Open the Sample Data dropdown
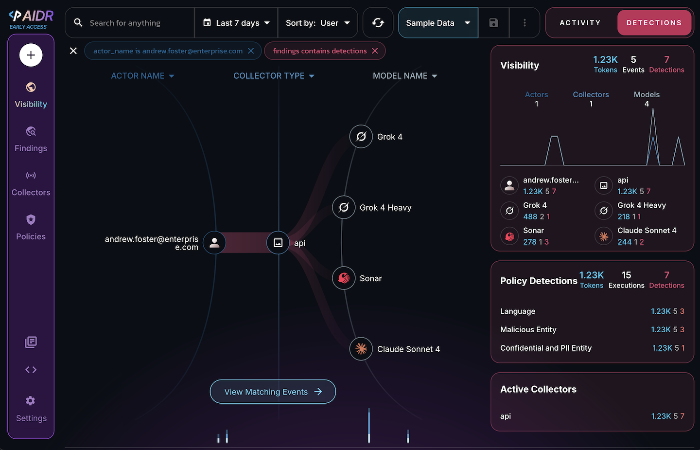 [437, 23]
